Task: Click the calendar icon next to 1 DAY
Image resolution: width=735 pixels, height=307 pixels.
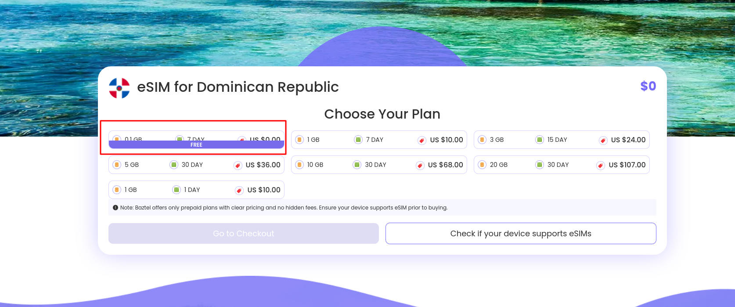Action: [x=177, y=190]
